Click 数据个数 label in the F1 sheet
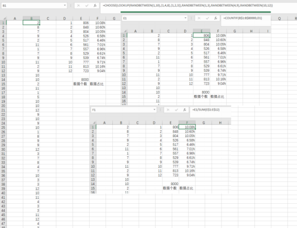Image resolution: width=297 pixels, height=228 pixels. point(170,188)
